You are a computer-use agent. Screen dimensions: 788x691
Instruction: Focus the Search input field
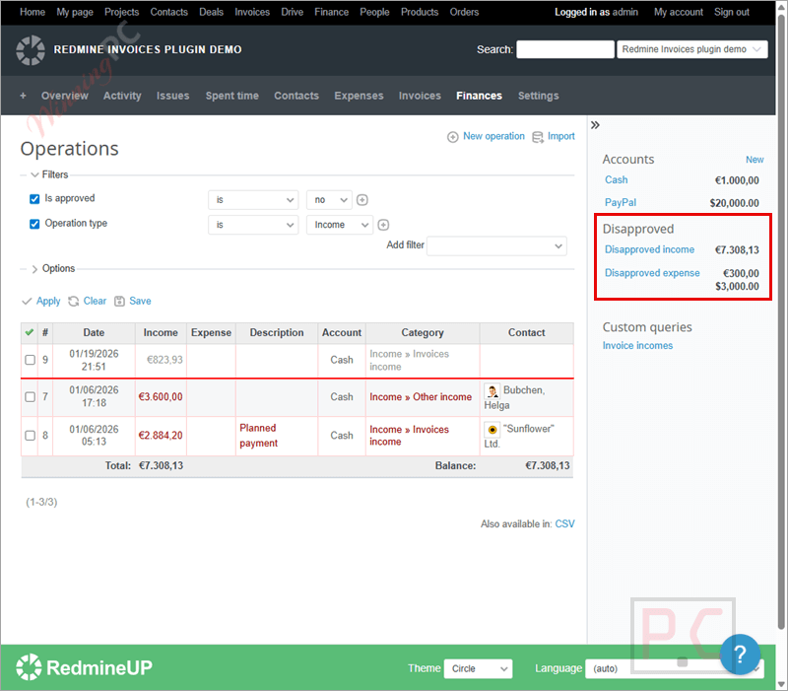pos(564,49)
